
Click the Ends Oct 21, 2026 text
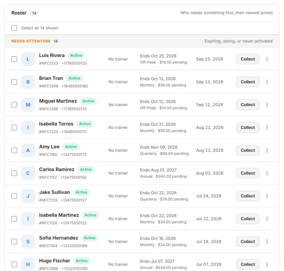click(x=158, y=124)
